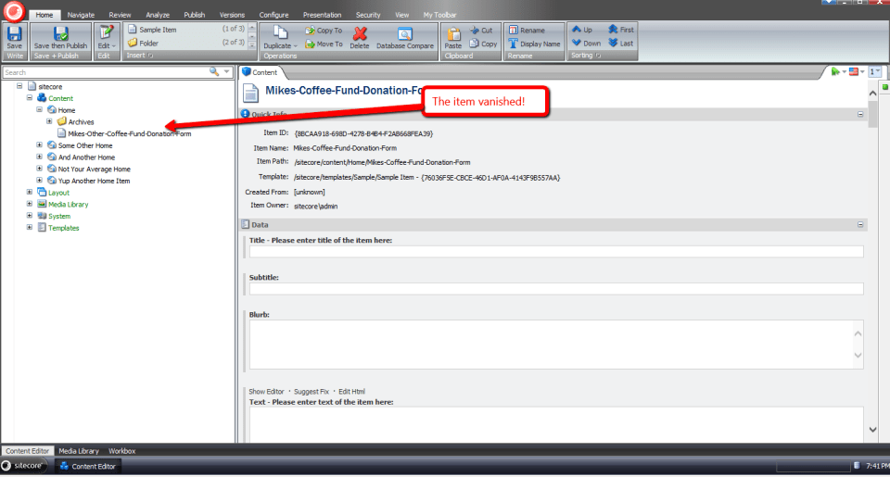Collapse the Data section
This screenshot has width=890, height=477.
860,224
